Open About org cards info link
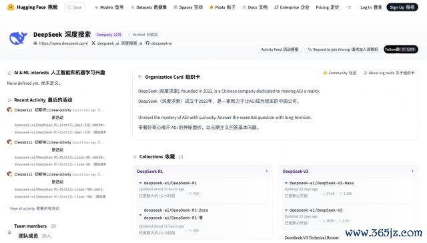Viewport: 427px width, 243px height. pos(389,73)
